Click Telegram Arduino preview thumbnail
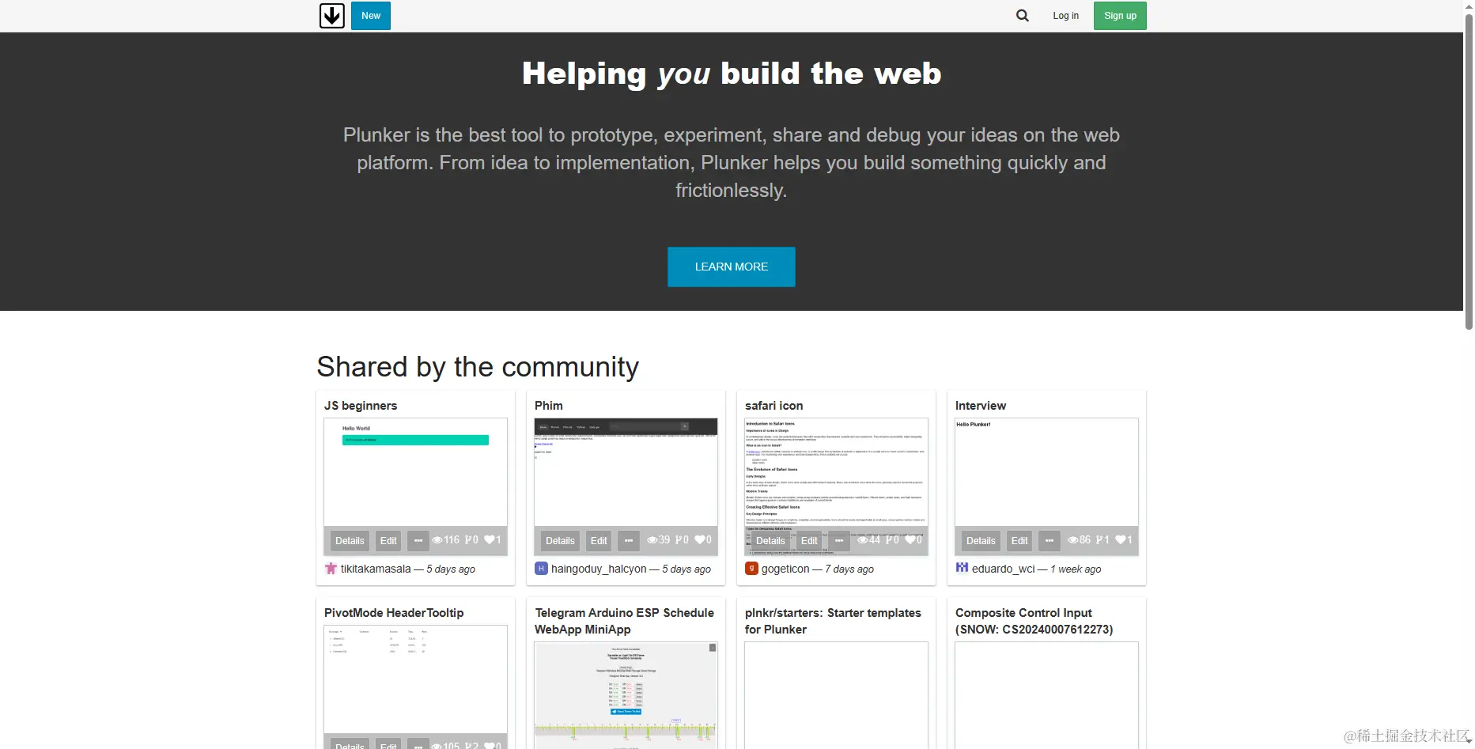The height and width of the screenshot is (749, 1475). click(x=626, y=695)
